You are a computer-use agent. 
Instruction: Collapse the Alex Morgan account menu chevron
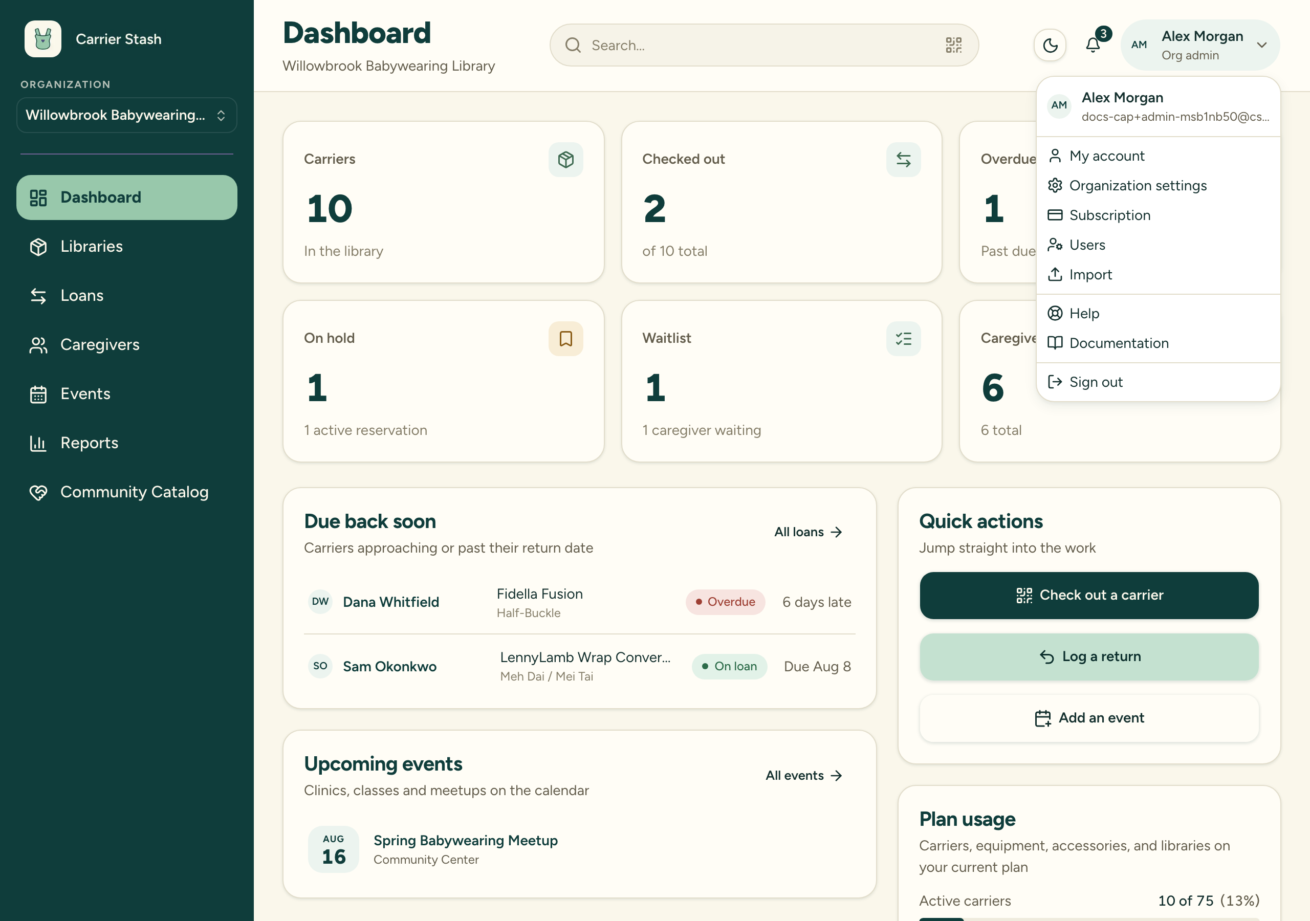1262,45
